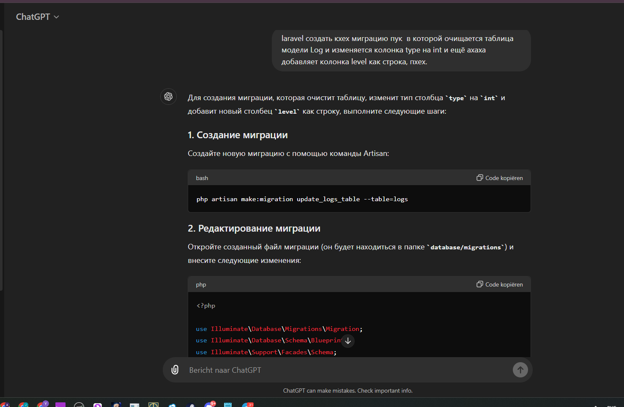Image resolution: width=624 pixels, height=407 pixels.
Task: Click the 'php artisan make:migration' command line
Action: (x=302, y=199)
